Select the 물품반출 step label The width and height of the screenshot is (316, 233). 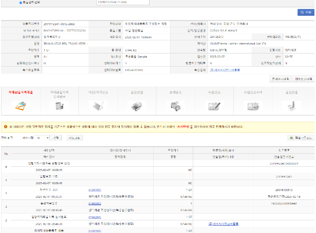(292, 92)
